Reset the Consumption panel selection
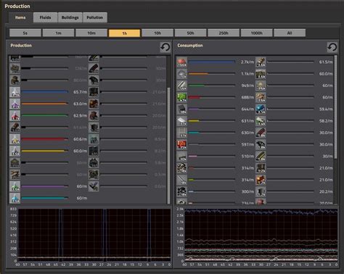Screen dimensions: 344x274 pyautogui.click(x=332, y=47)
